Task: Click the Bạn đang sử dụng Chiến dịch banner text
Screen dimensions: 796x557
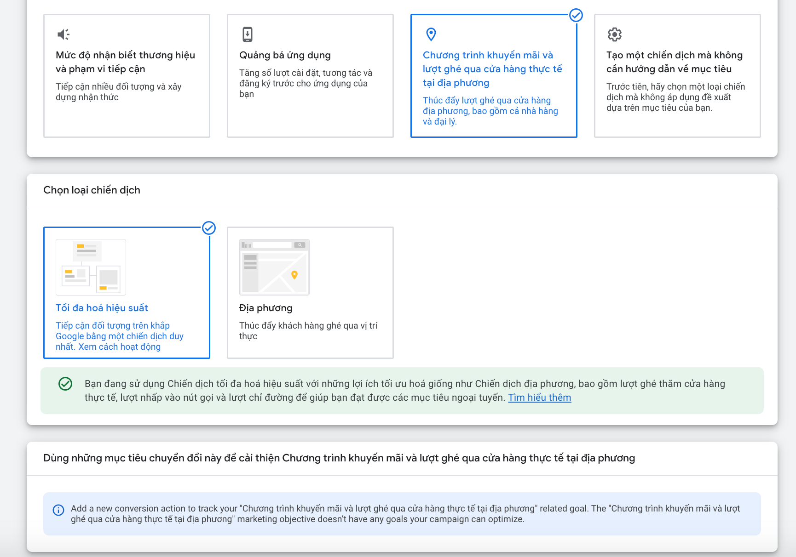Action: click(405, 391)
